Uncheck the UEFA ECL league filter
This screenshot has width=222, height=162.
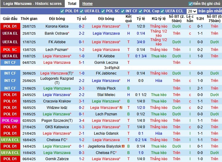(x=162, y=11)
